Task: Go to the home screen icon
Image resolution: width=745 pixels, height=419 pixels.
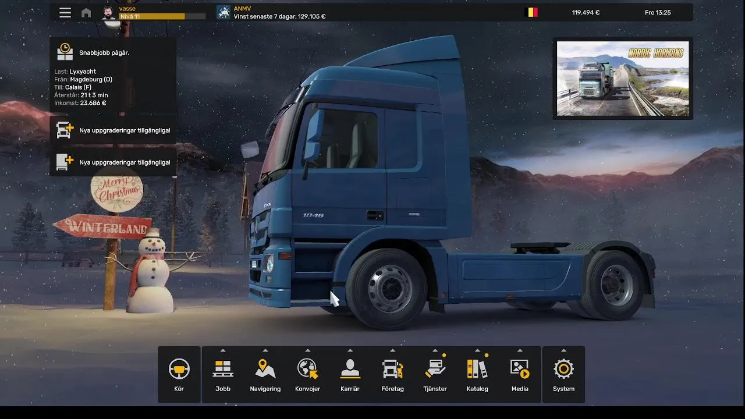Action: click(x=86, y=13)
